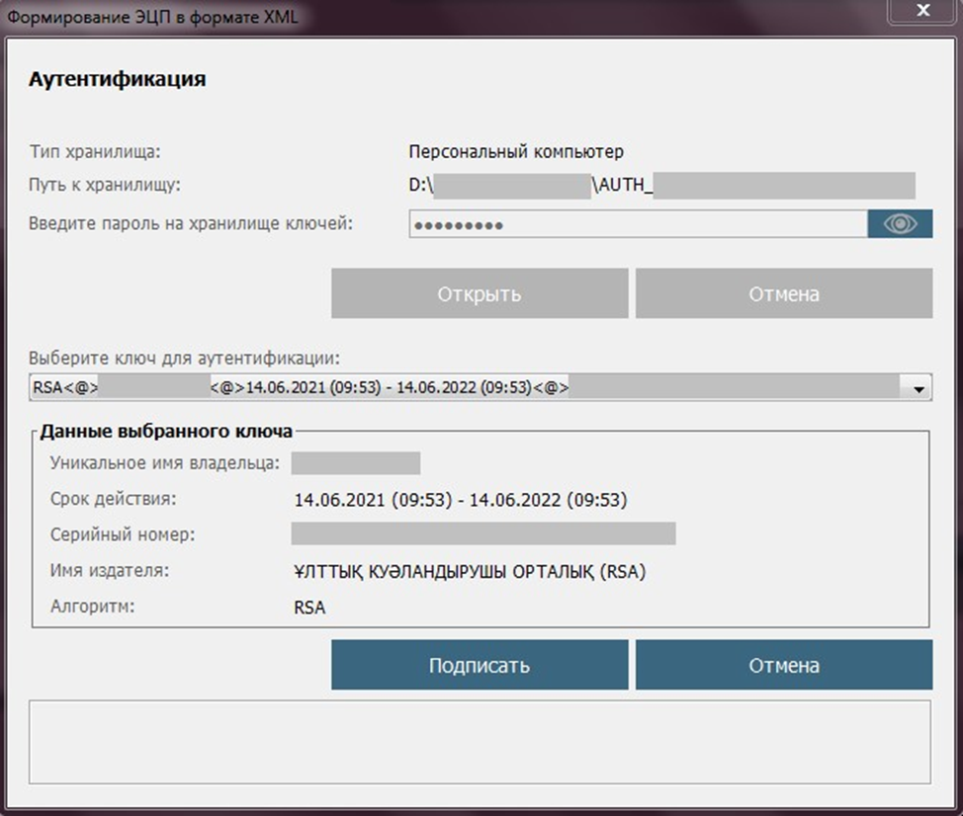Click the redacted owner unique name value
Image resolution: width=963 pixels, height=816 pixels.
[356, 463]
